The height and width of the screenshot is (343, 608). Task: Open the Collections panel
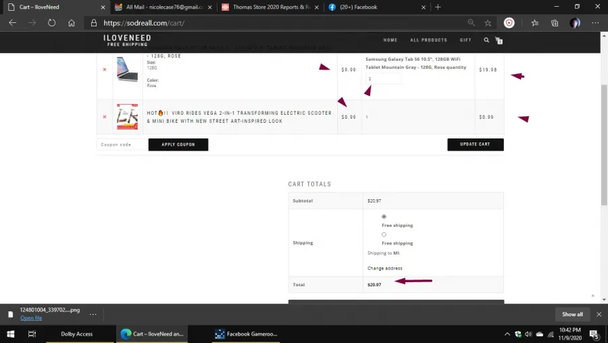coord(555,23)
